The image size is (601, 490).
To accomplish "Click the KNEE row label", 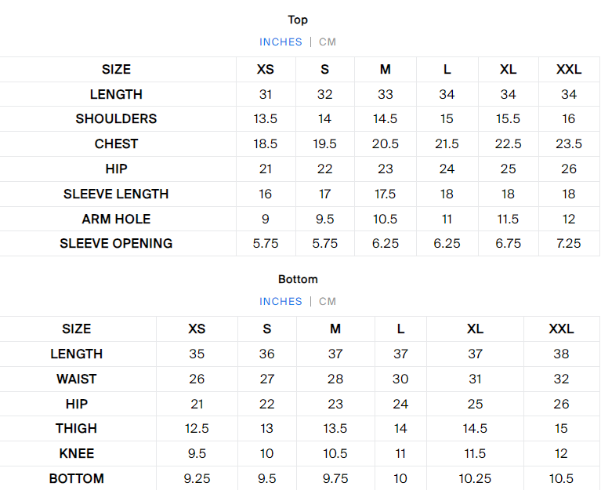I will click(x=77, y=453).
